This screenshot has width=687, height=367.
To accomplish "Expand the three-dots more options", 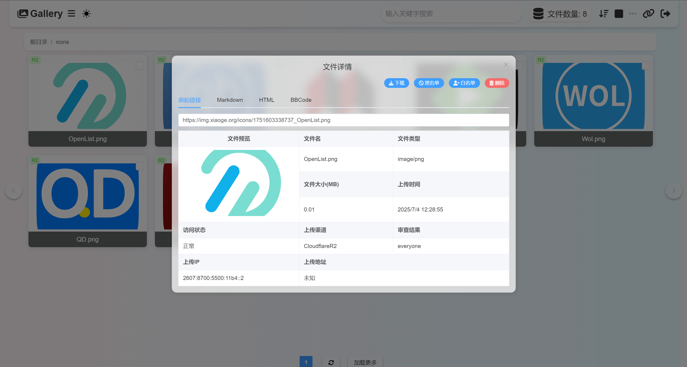I will pos(633,14).
